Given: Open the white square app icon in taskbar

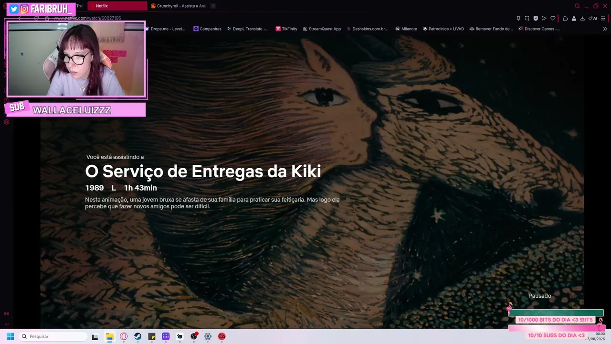Looking at the screenshot, I should coord(179,337).
